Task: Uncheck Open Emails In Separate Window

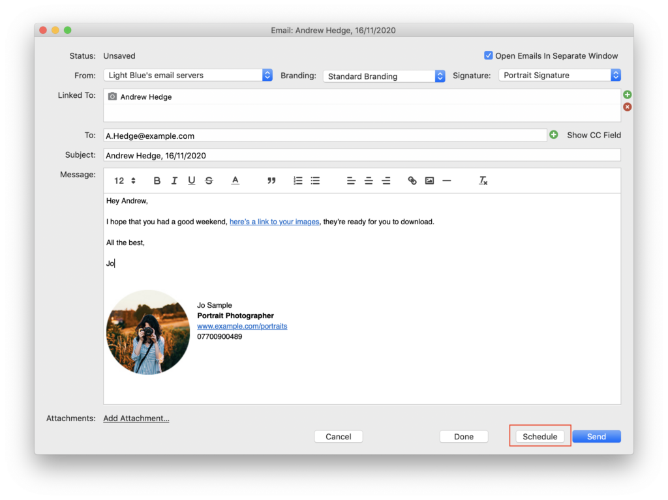Action: [489, 55]
